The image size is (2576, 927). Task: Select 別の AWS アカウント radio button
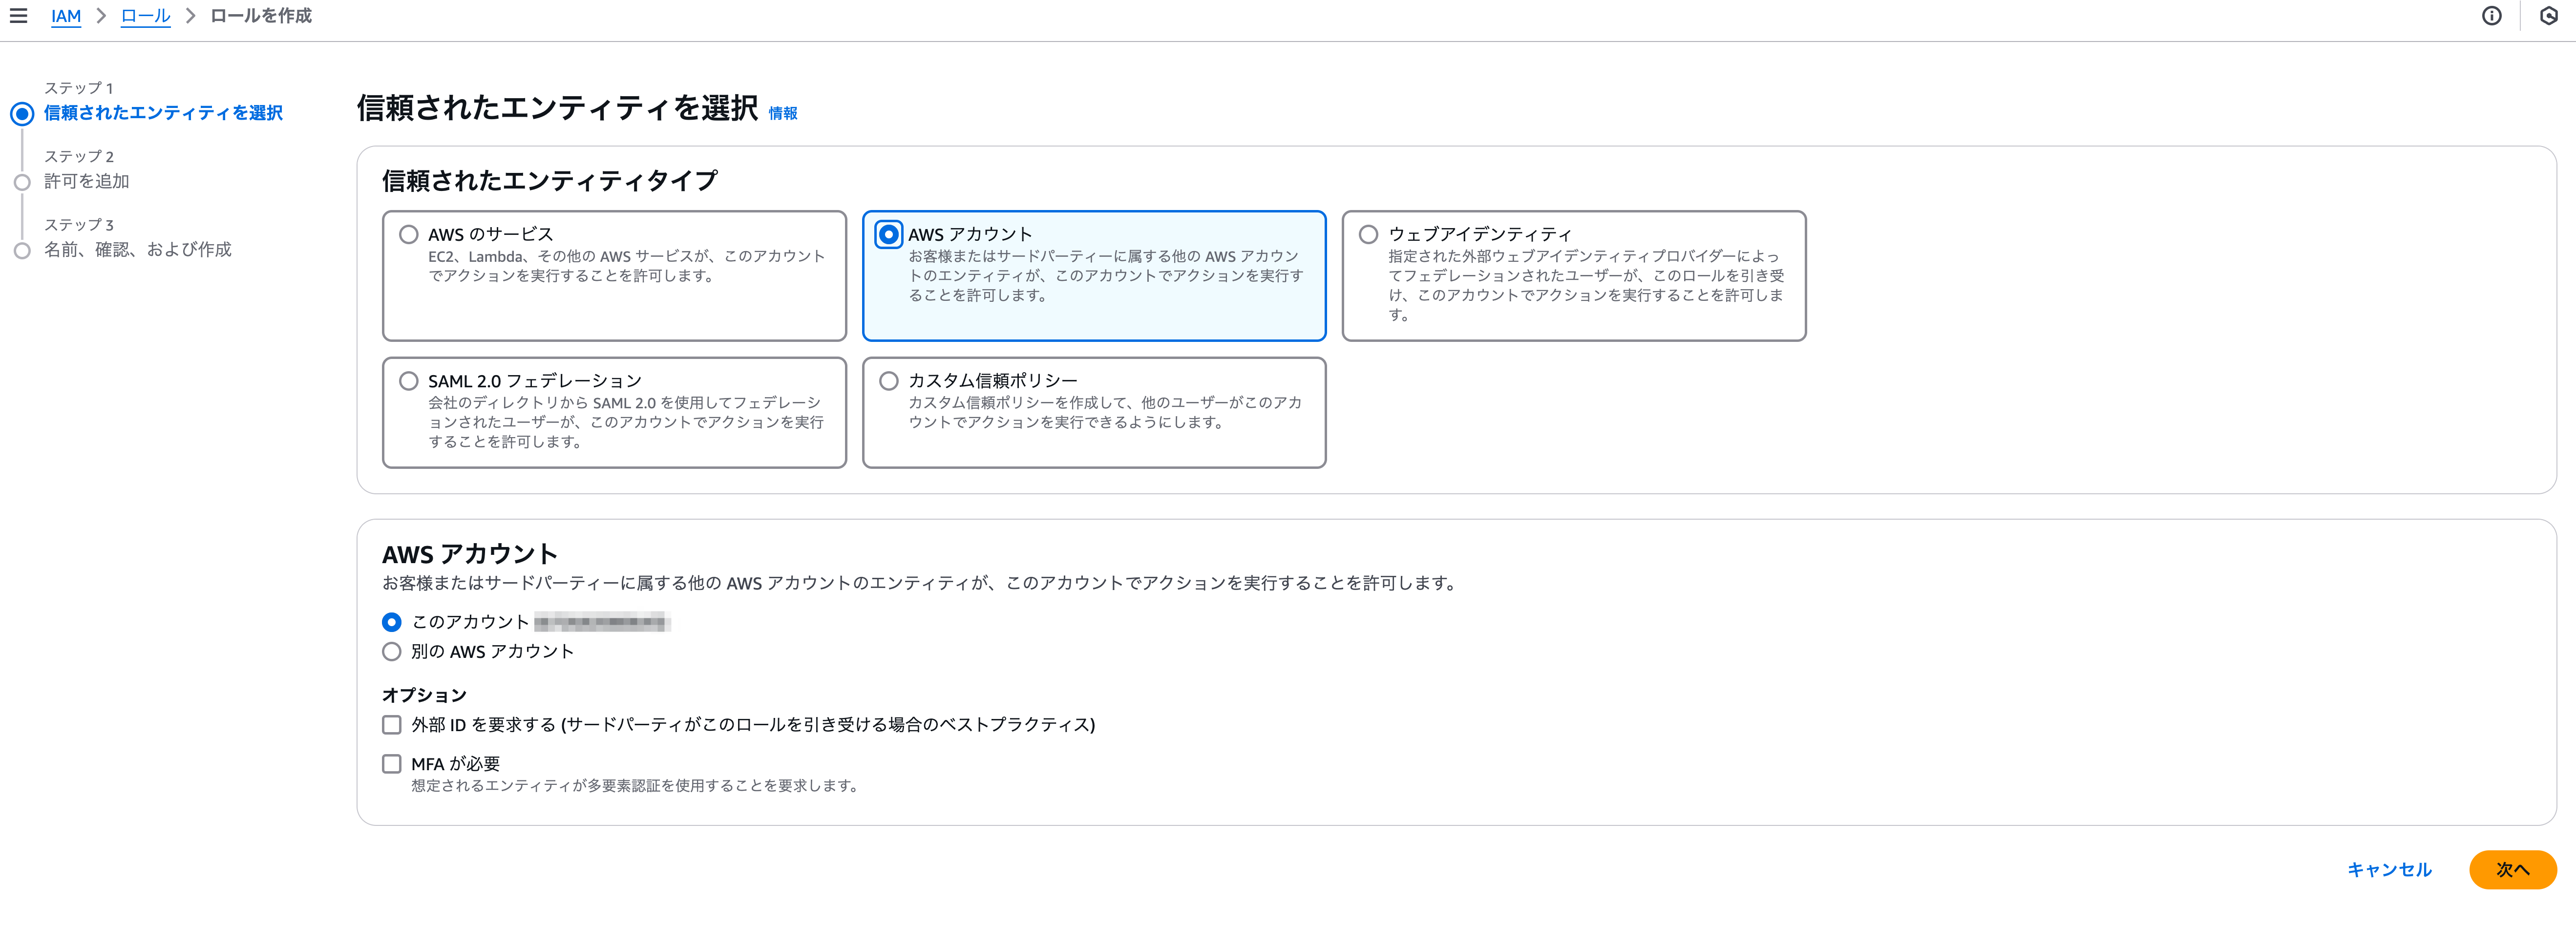[x=392, y=652]
